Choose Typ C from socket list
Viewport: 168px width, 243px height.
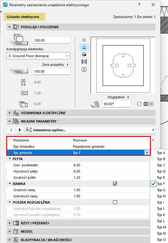click(x=161, y=165)
